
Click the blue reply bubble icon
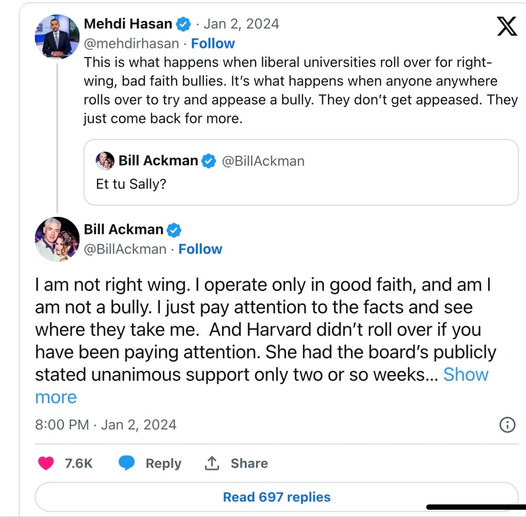pos(127,463)
